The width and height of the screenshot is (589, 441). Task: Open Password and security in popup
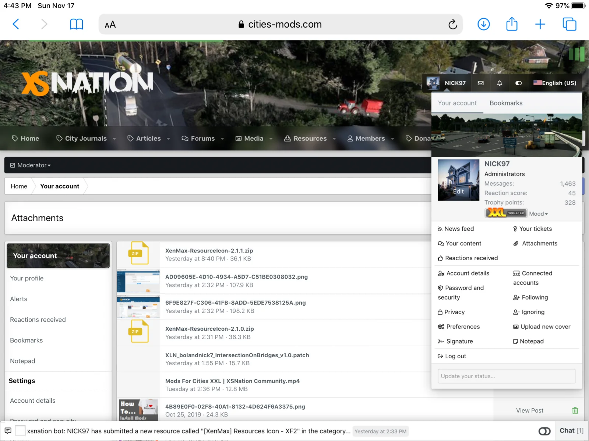(x=461, y=293)
